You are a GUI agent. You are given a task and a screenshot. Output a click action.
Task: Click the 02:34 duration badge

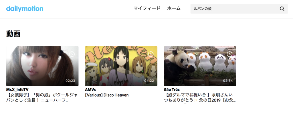[228, 81]
